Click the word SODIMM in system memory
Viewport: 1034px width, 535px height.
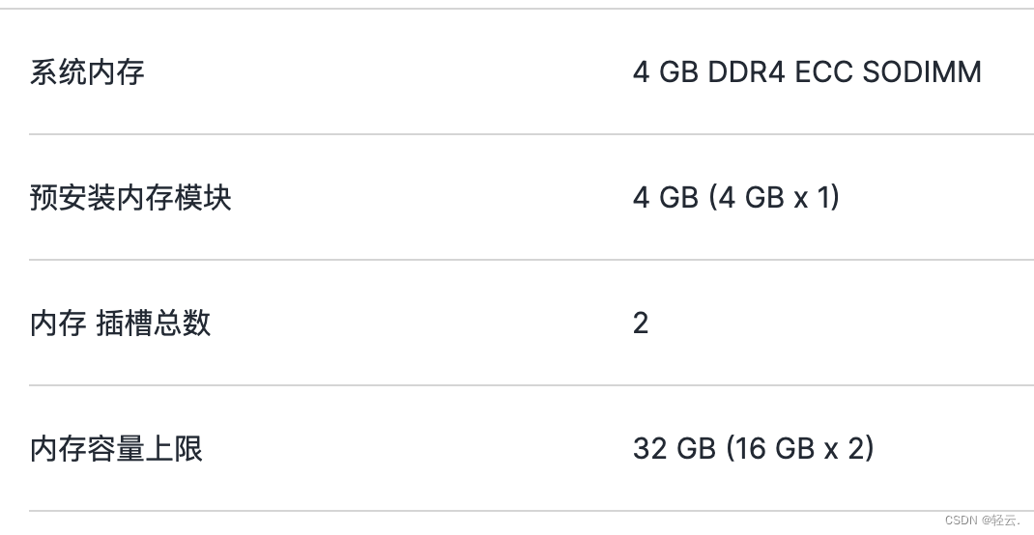click(x=922, y=72)
